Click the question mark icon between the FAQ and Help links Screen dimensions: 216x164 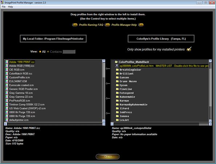107,25
